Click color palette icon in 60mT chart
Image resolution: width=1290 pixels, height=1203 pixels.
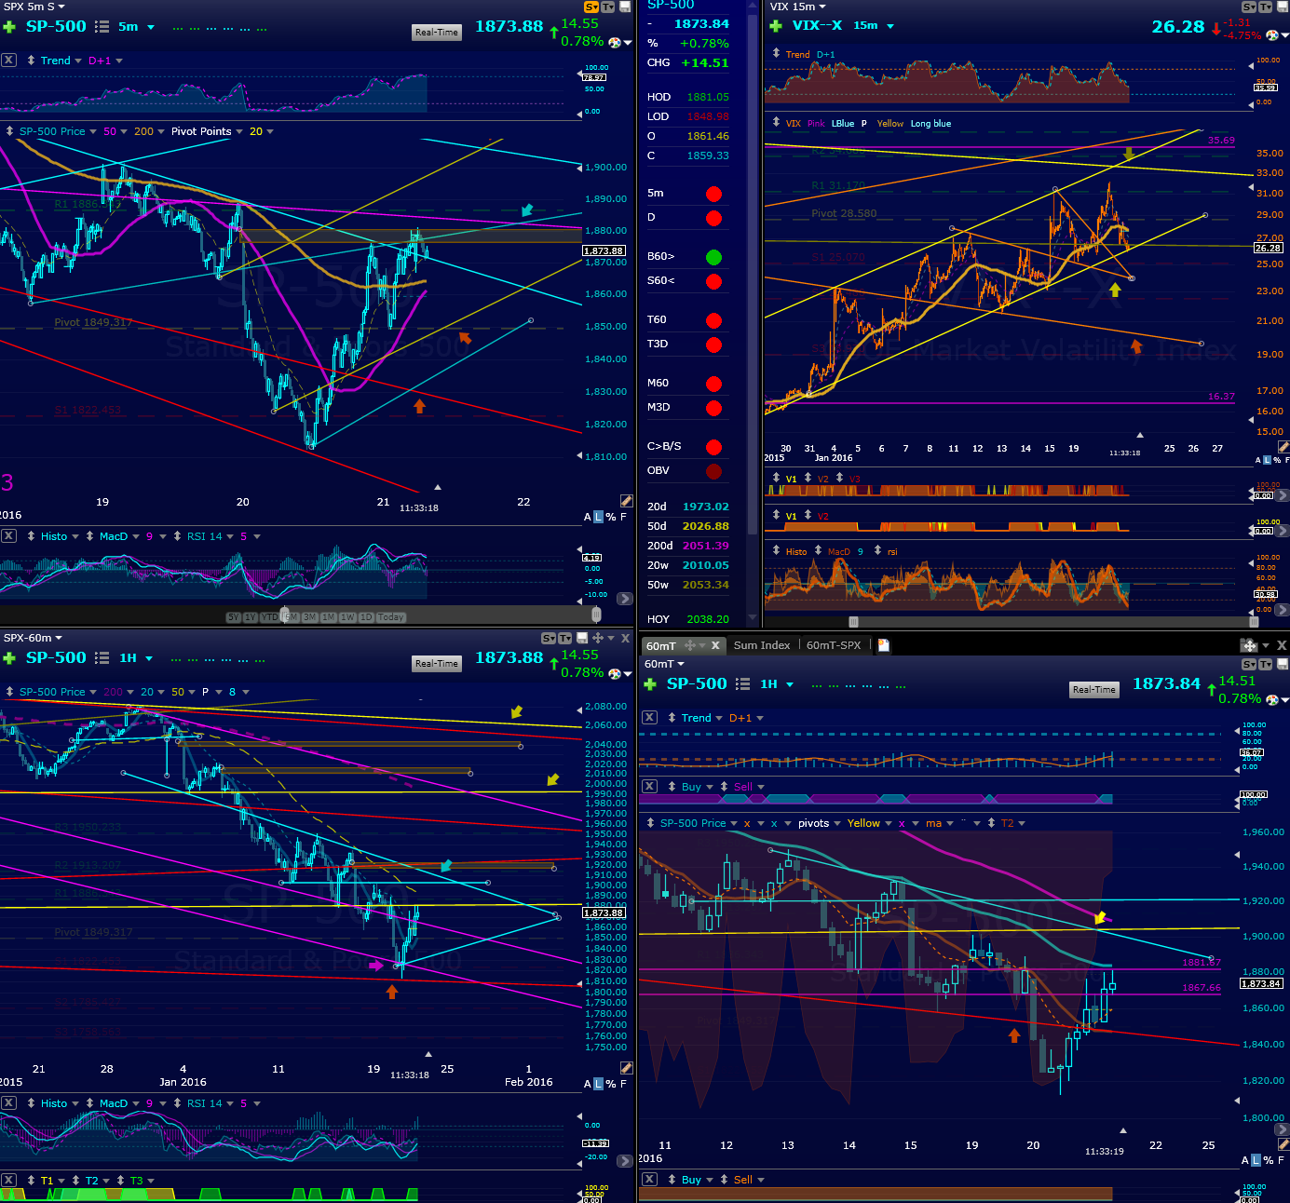tap(1272, 700)
